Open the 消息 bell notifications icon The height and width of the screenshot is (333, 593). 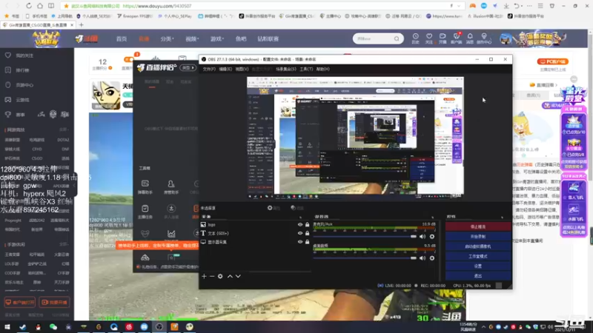pos(470,38)
